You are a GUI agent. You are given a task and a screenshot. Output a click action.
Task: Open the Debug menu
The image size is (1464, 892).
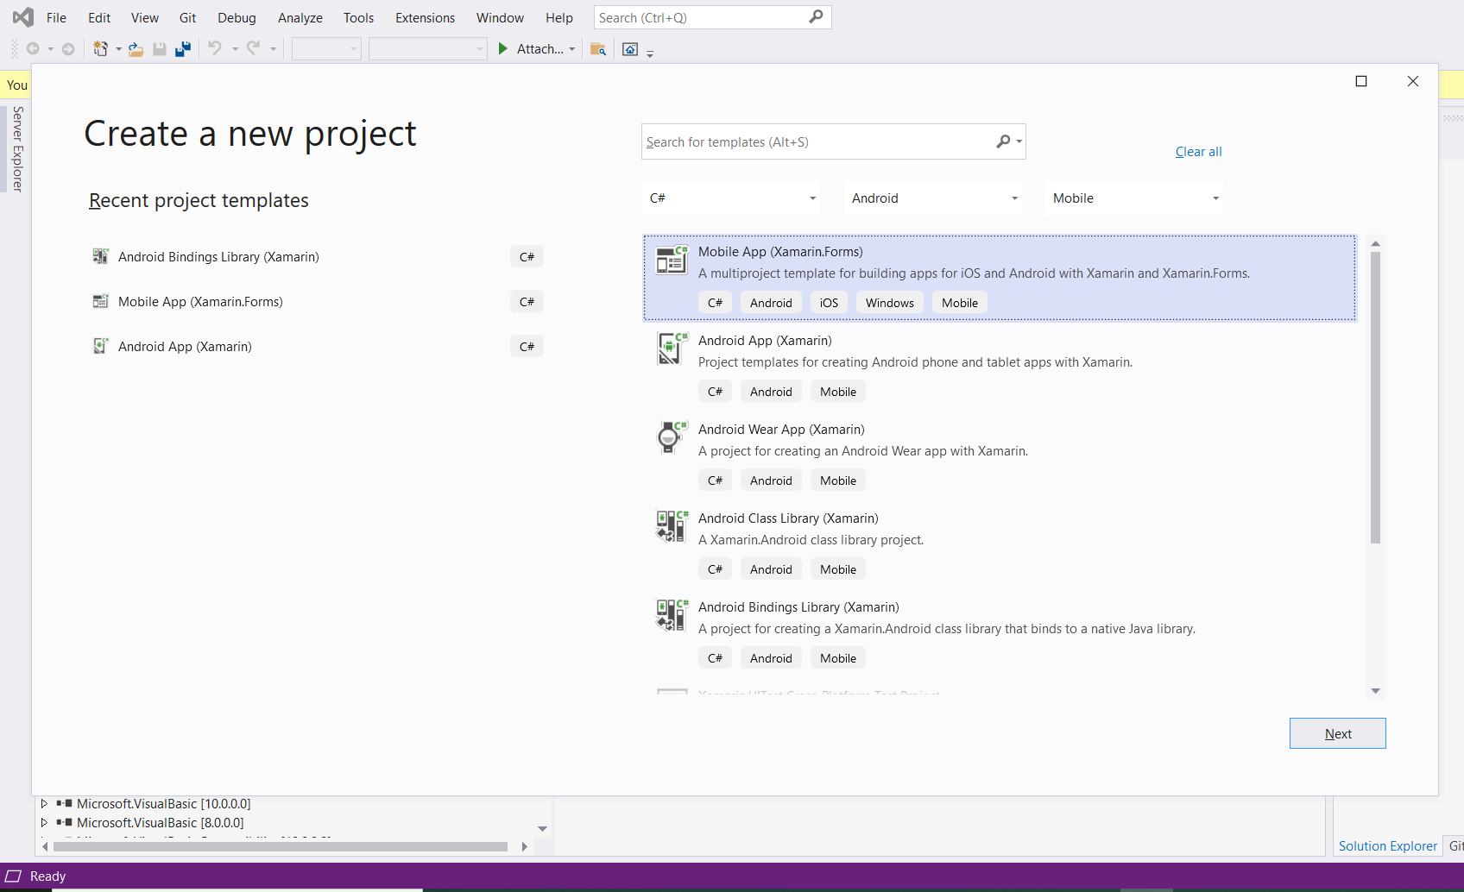237,17
